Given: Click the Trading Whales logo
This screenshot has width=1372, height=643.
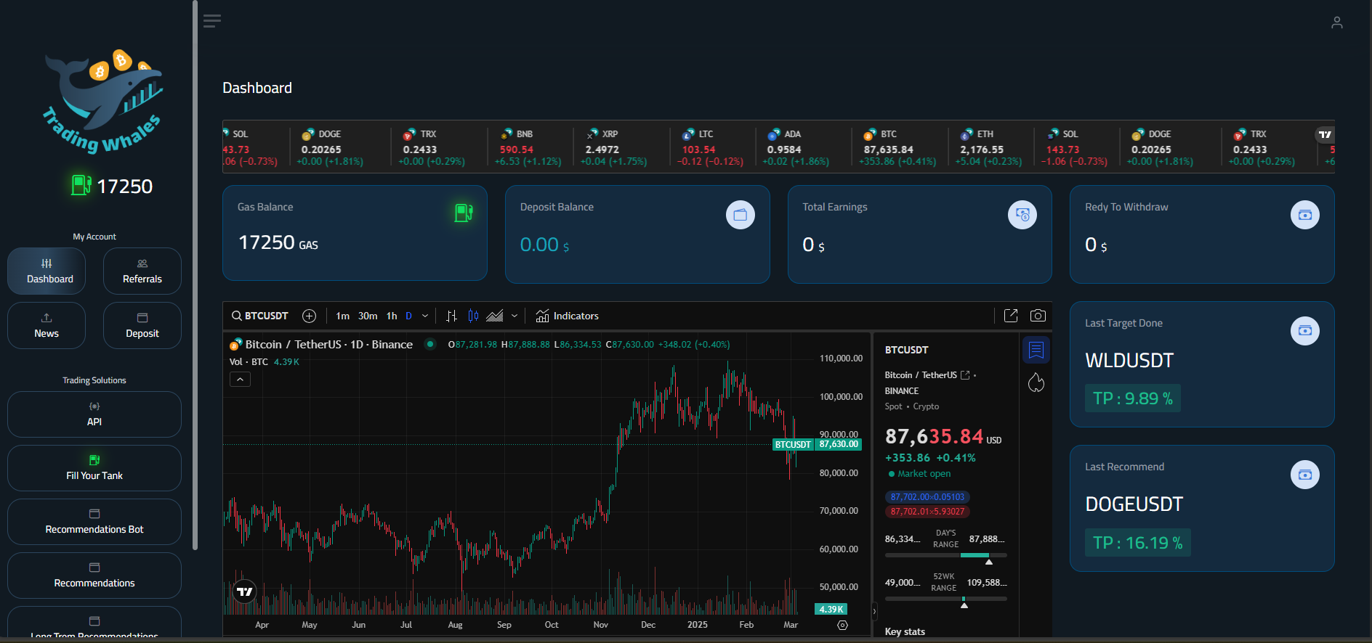Looking at the screenshot, I should (102, 101).
